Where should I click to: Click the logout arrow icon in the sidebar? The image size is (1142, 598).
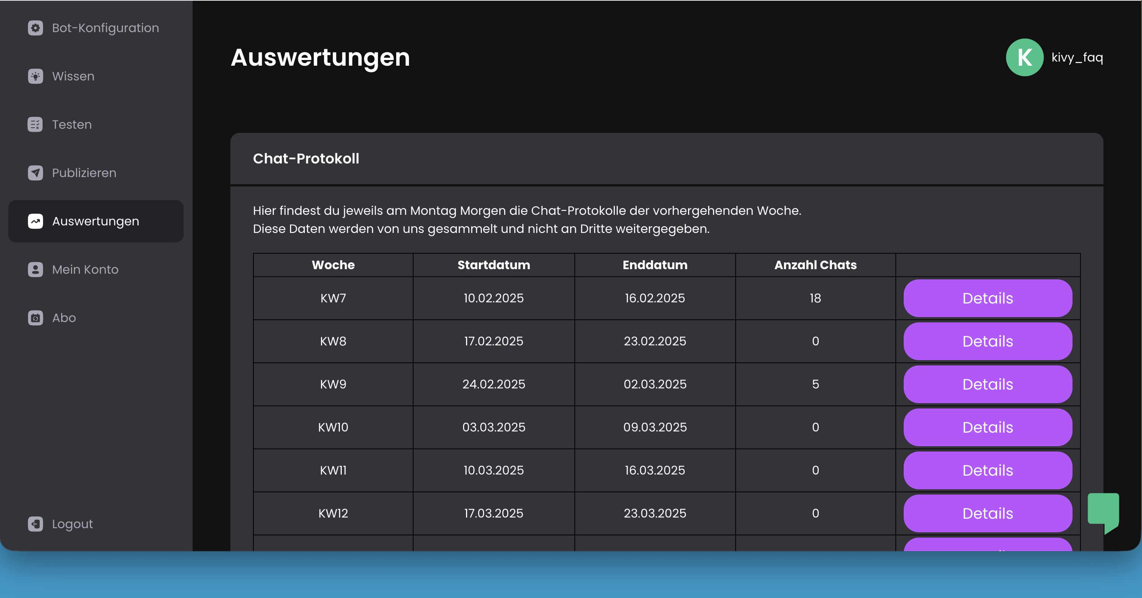pyautogui.click(x=35, y=524)
